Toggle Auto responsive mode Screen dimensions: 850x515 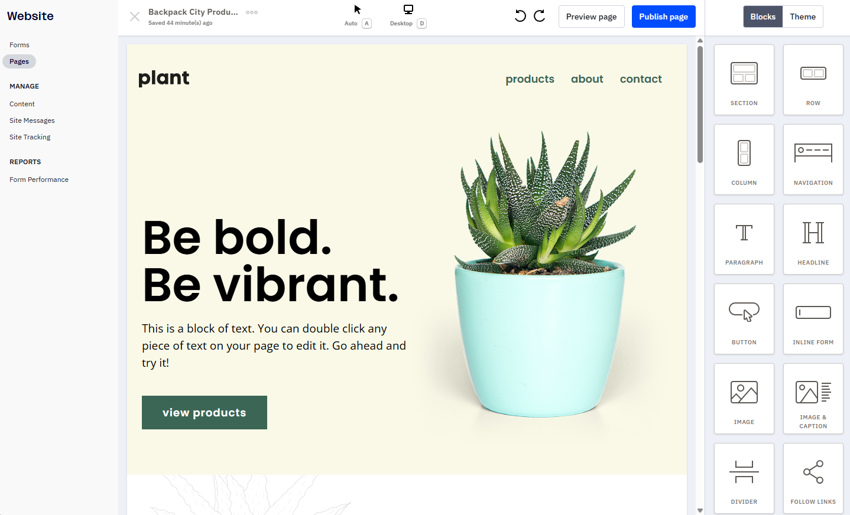(x=358, y=16)
